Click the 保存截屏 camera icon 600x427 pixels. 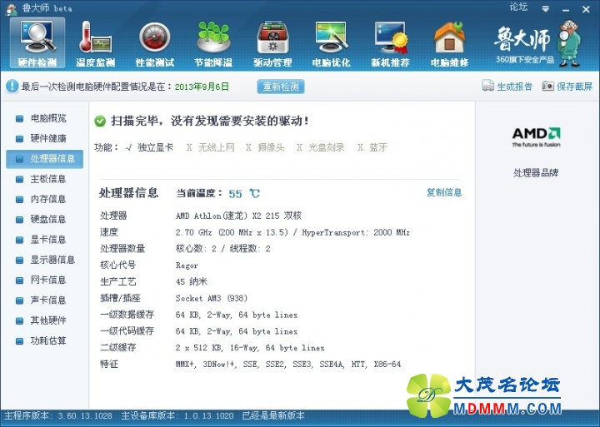pyautogui.click(x=548, y=86)
